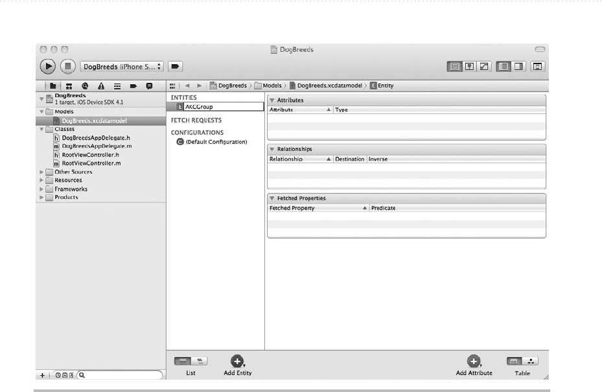602x392 pixels.
Task: Switch editor style to Graph view
Action: (531, 362)
